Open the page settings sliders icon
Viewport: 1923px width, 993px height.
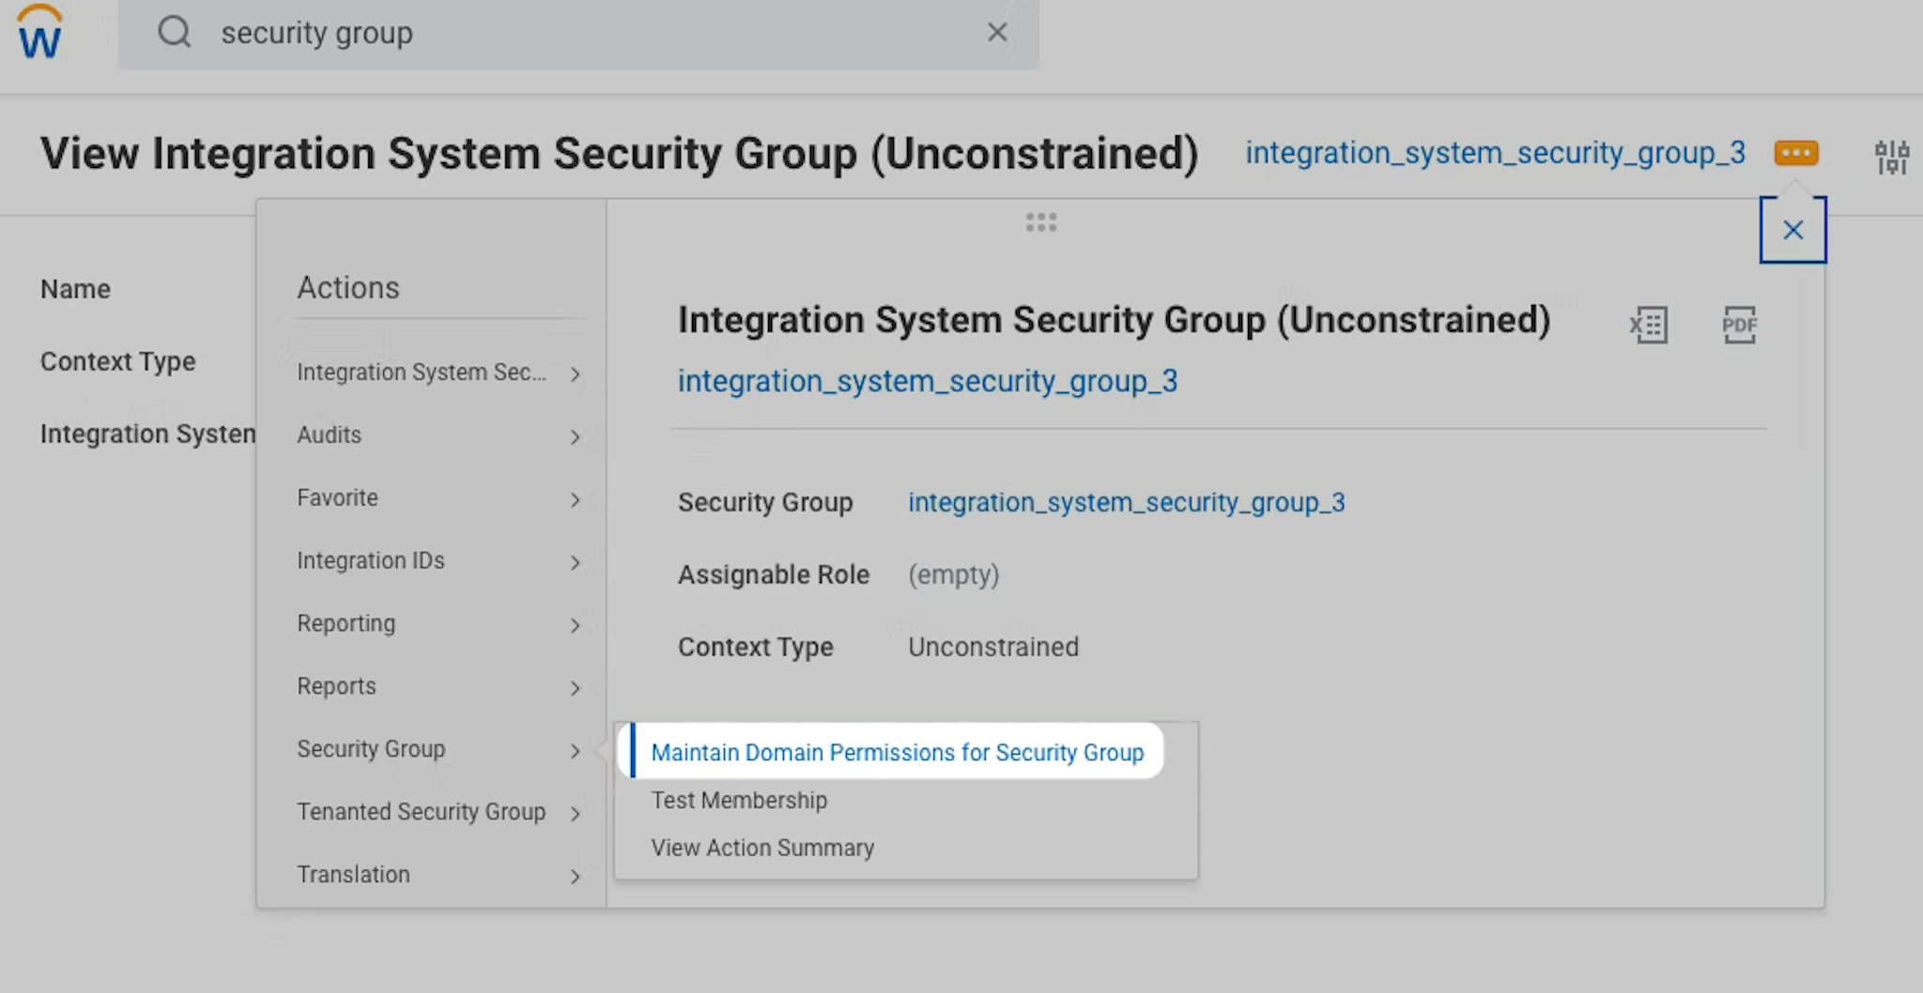tap(1891, 157)
